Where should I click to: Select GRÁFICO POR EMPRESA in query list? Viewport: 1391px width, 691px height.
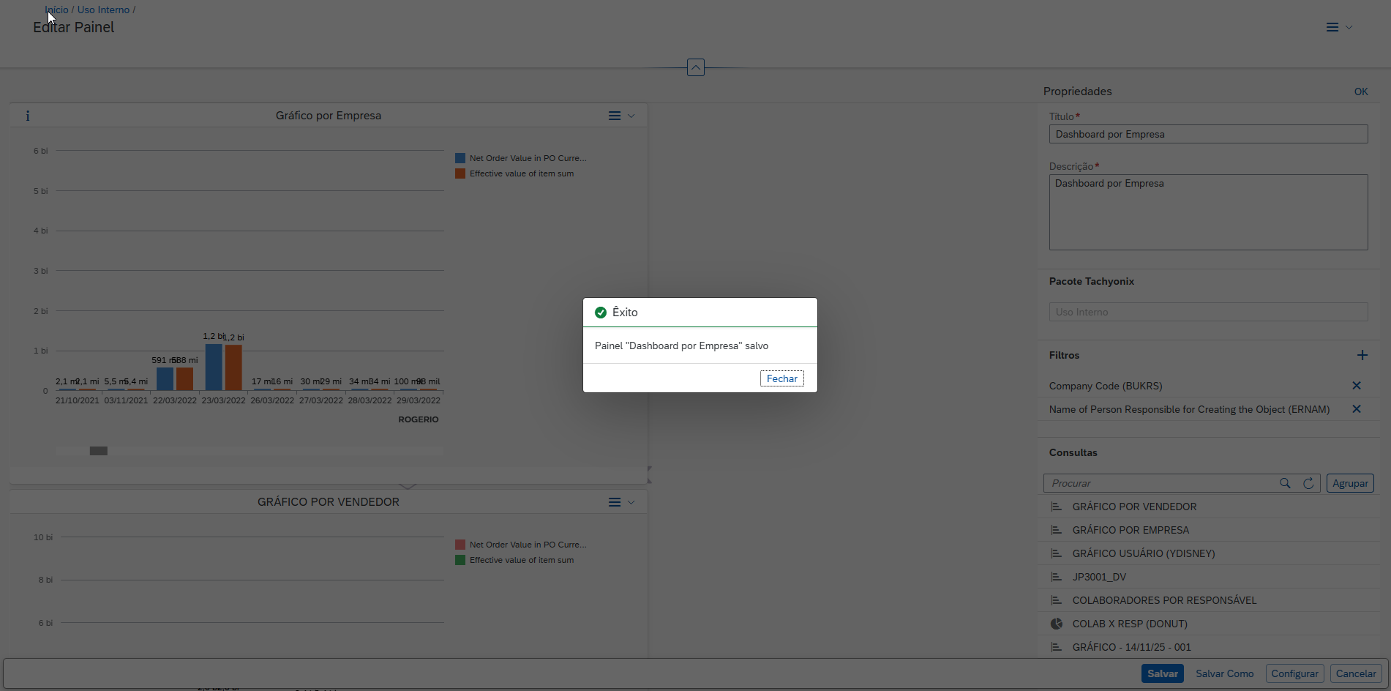click(1131, 530)
